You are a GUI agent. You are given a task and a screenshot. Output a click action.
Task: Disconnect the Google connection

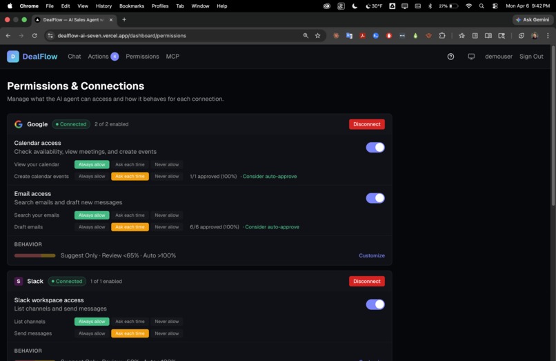pyautogui.click(x=367, y=124)
